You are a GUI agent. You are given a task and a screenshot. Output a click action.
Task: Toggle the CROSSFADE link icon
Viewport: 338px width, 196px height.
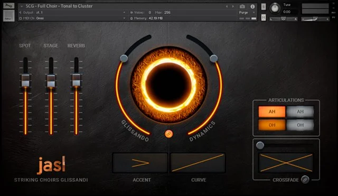tap(305, 180)
